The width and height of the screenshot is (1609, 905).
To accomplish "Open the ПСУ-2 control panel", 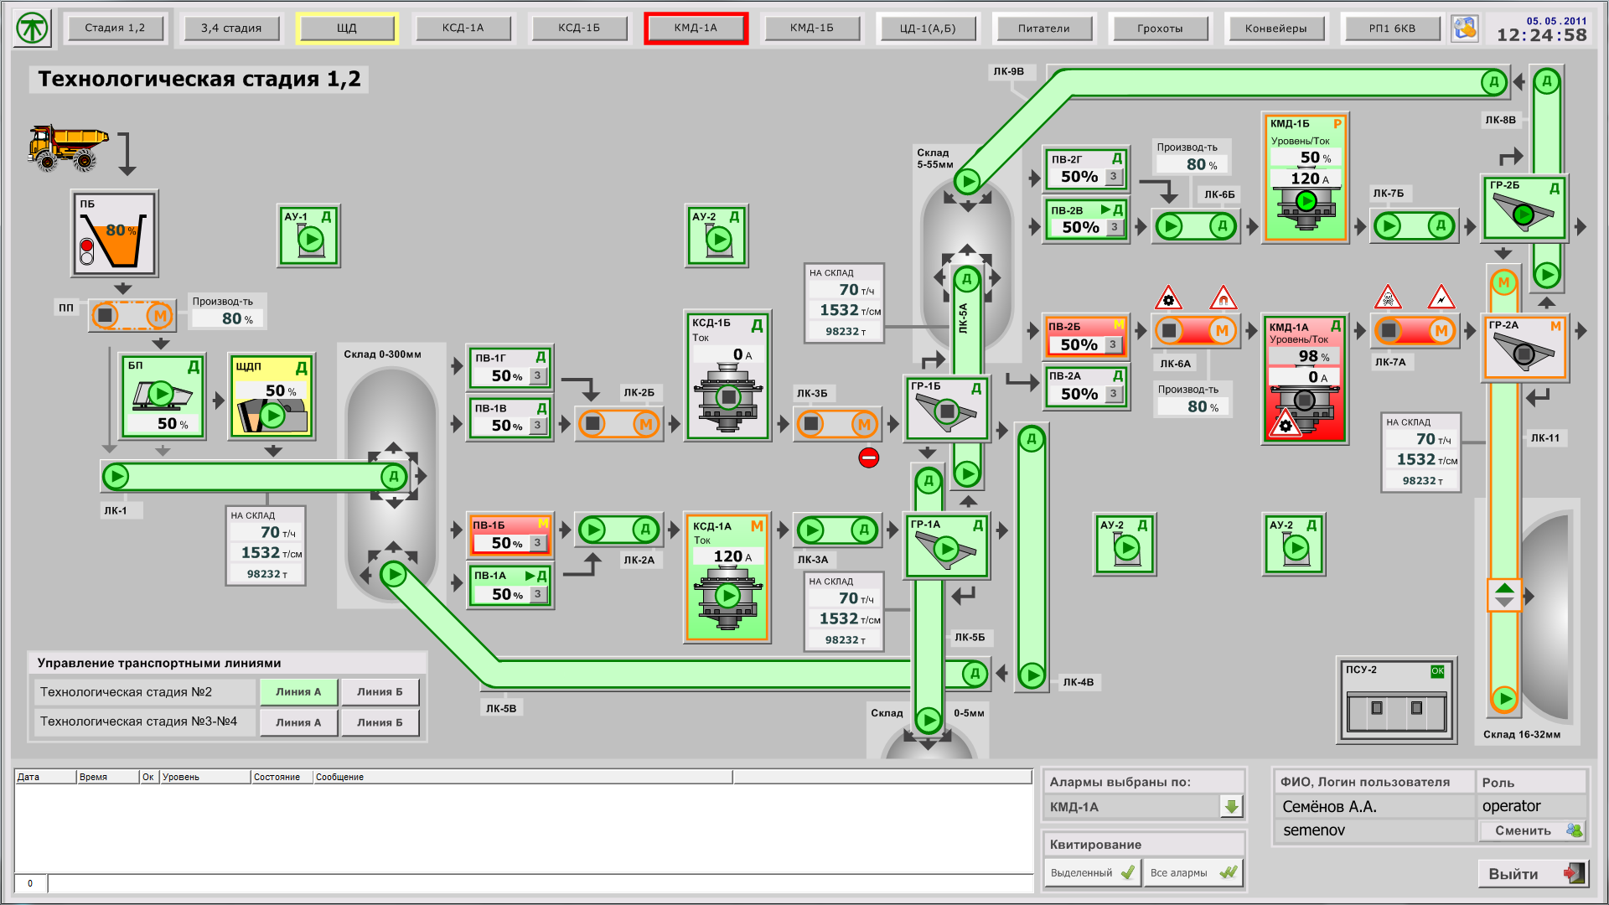I will pos(1395,700).
